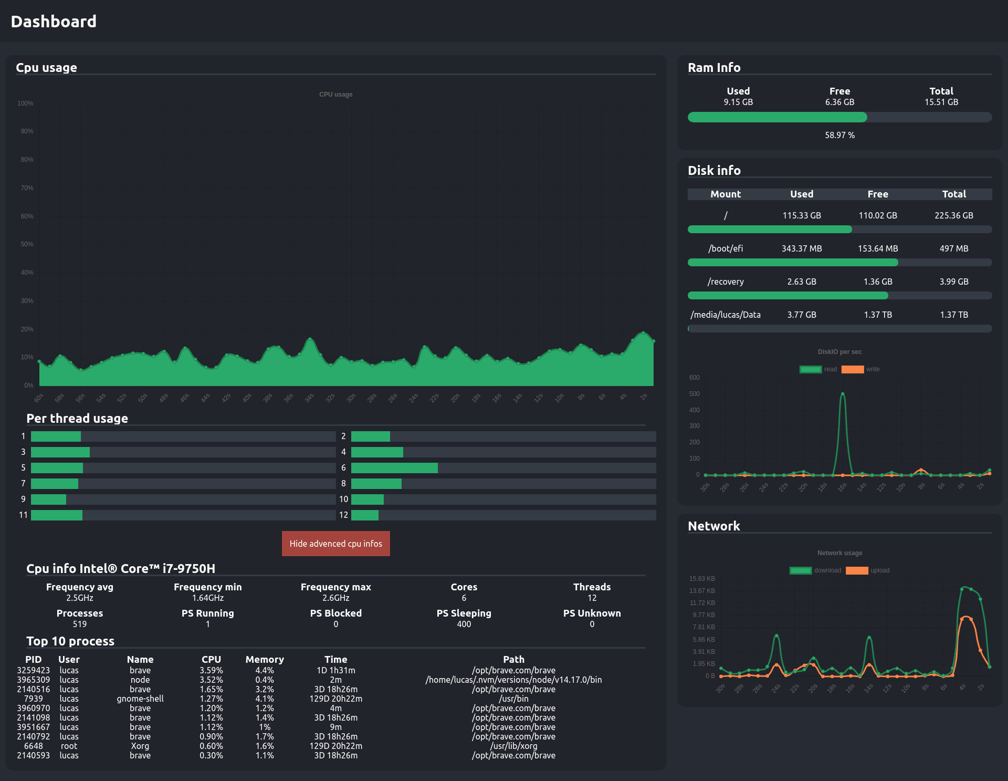Click the /recovery disk usage bar
Screen dimensions: 1008x781
click(x=839, y=296)
